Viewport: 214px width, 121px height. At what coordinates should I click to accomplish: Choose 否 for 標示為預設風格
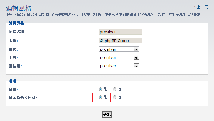point(115,97)
